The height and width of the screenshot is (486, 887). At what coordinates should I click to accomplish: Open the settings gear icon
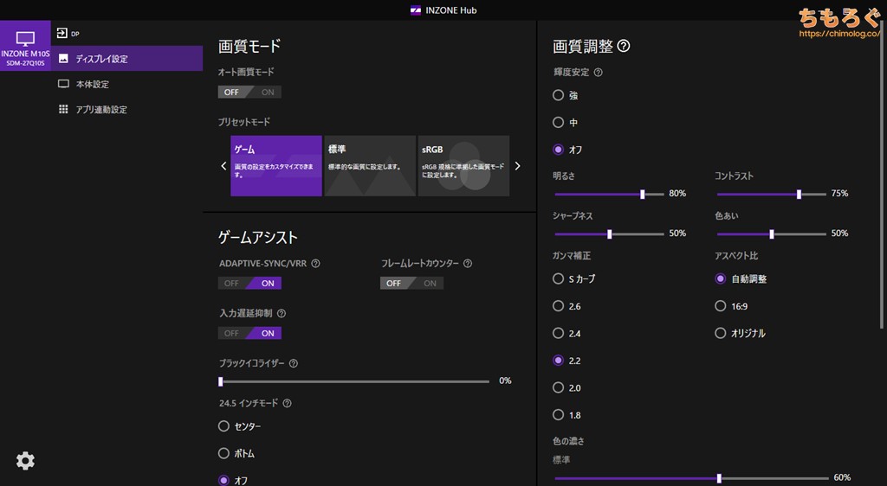[25, 461]
